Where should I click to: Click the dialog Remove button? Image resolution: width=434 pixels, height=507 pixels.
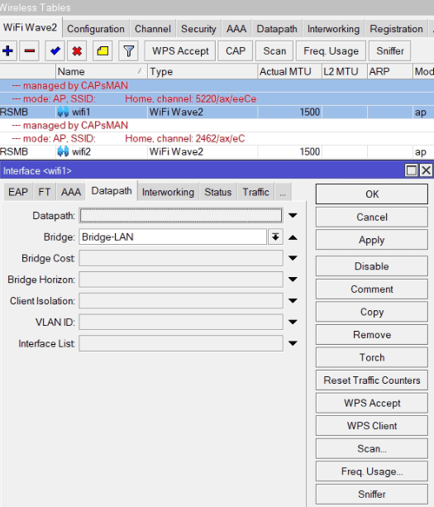pyautogui.click(x=372, y=335)
